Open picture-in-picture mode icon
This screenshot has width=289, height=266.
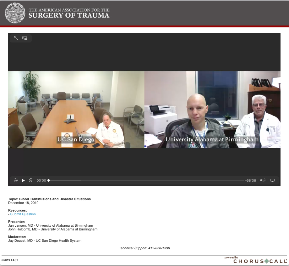tap(25, 38)
